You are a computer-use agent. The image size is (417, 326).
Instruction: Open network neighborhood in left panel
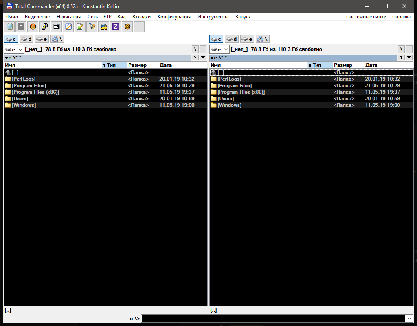57,39
